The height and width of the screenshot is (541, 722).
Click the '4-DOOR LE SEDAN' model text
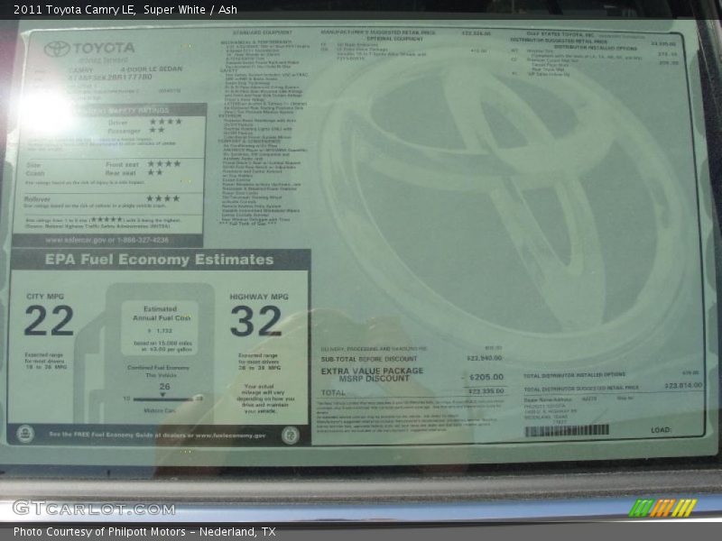151,69
